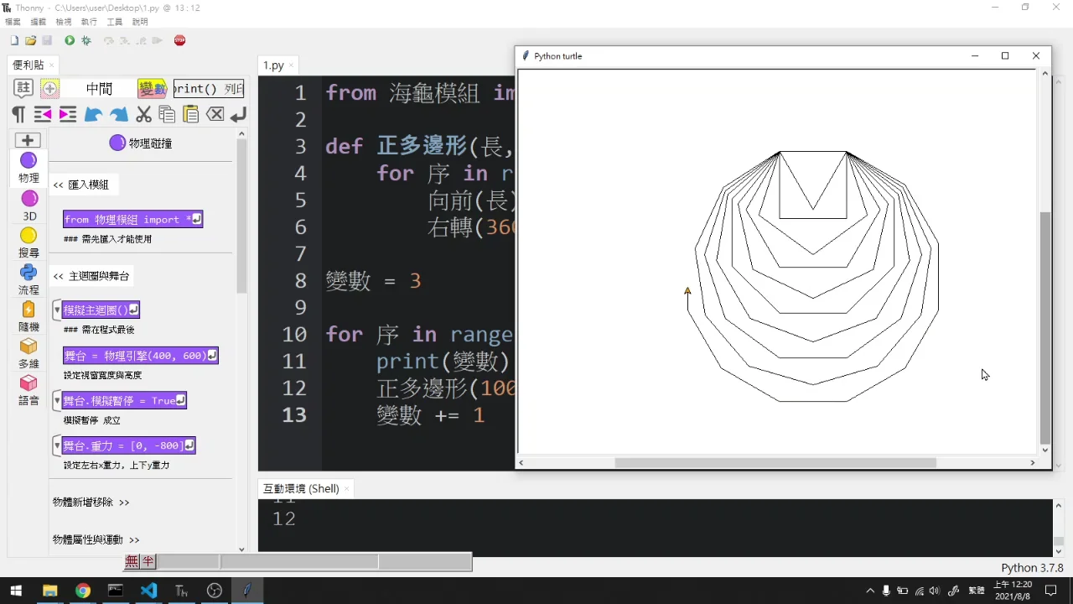Screen dimensions: 1073x604
Task: Insert the from 物理模組 import * snippet
Action: [x=132, y=219]
